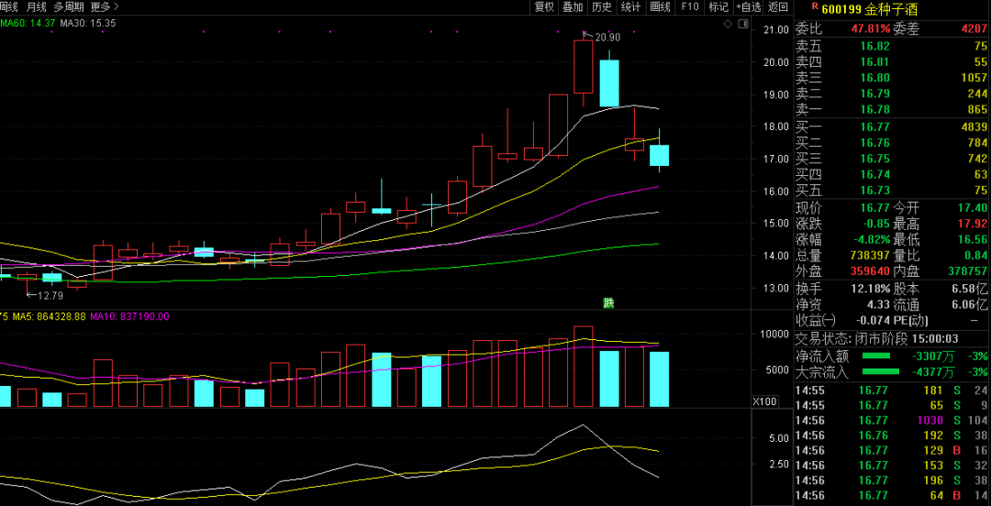
Task: Open the 多周期 multi-period selector
Action: (x=69, y=6)
